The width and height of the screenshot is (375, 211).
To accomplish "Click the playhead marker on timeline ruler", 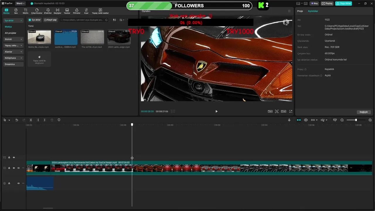I will pos(132,125).
